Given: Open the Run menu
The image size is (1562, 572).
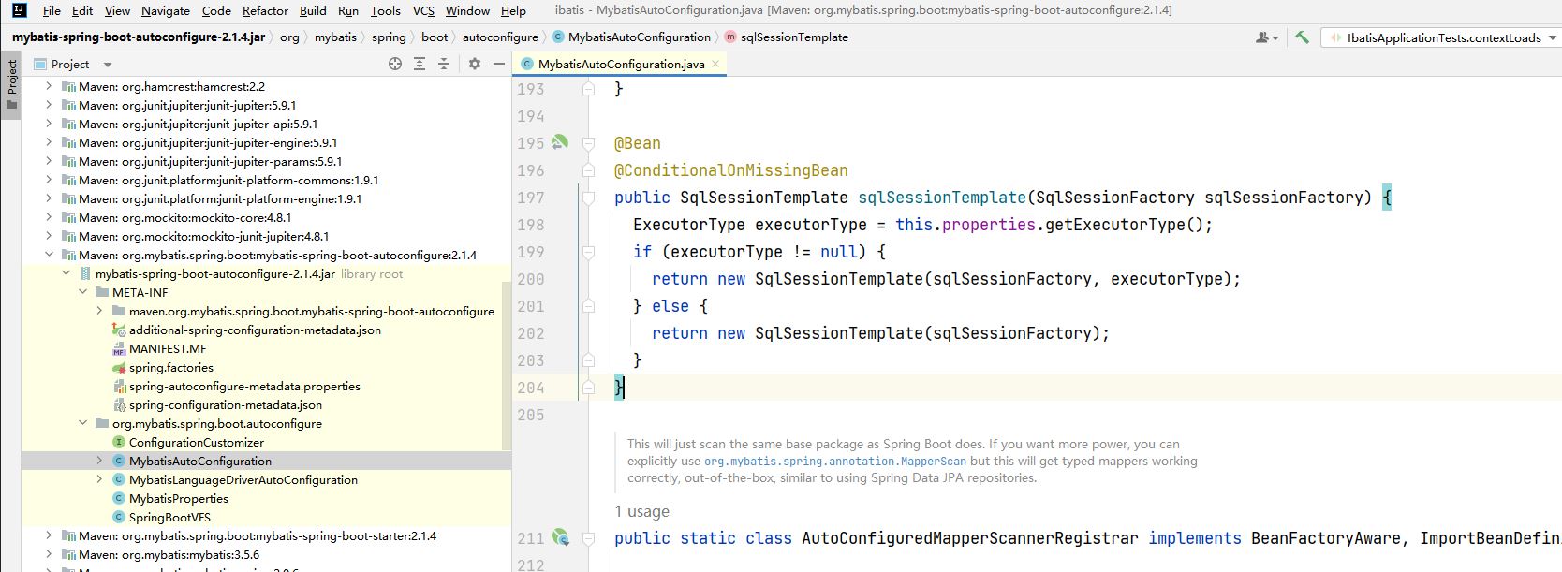Looking at the screenshot, I should [348, 10].
